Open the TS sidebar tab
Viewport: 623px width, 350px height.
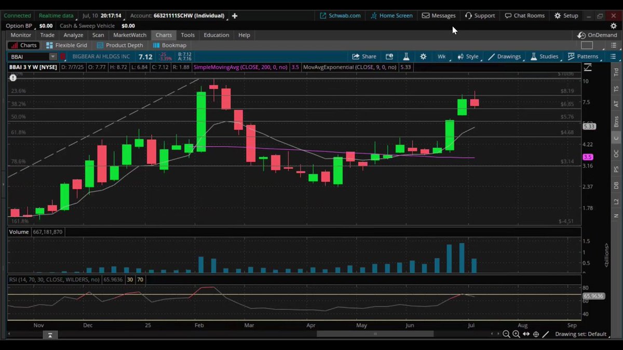pyautogui.click(x=616, y=89)
